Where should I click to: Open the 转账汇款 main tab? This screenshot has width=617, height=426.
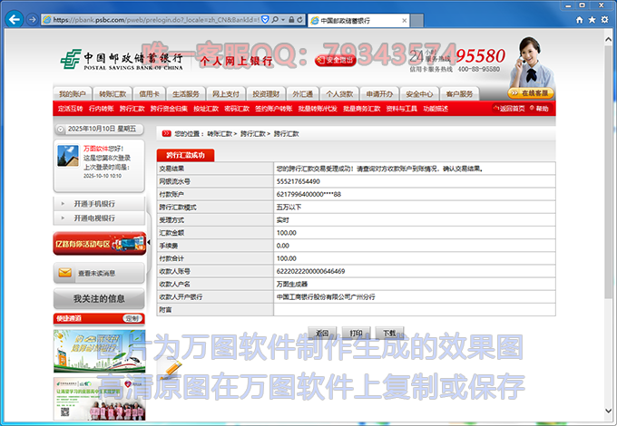coord(113,94)
